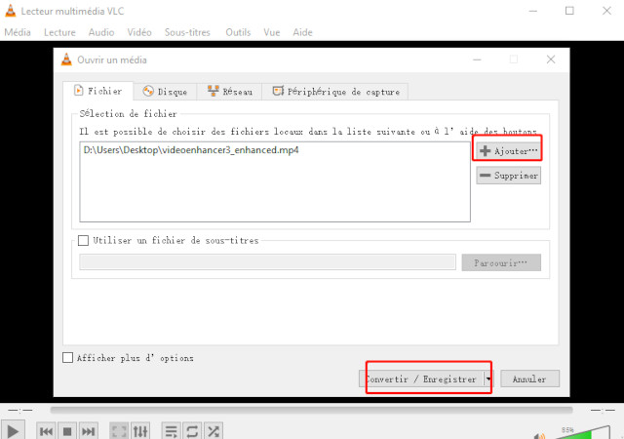Image resolution: width=624 pixels, height=439 pixels.
Task: Click the Stop playback button
Action: tap(67, 431)
